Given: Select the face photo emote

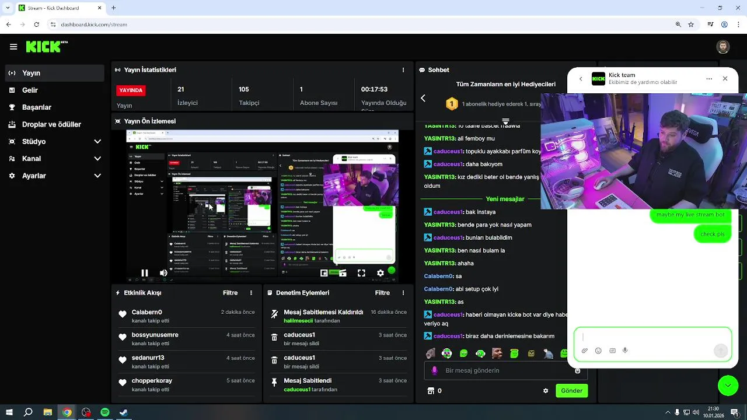Looking at the screenshot, I should pyautogui.click(x=497, y=353).
